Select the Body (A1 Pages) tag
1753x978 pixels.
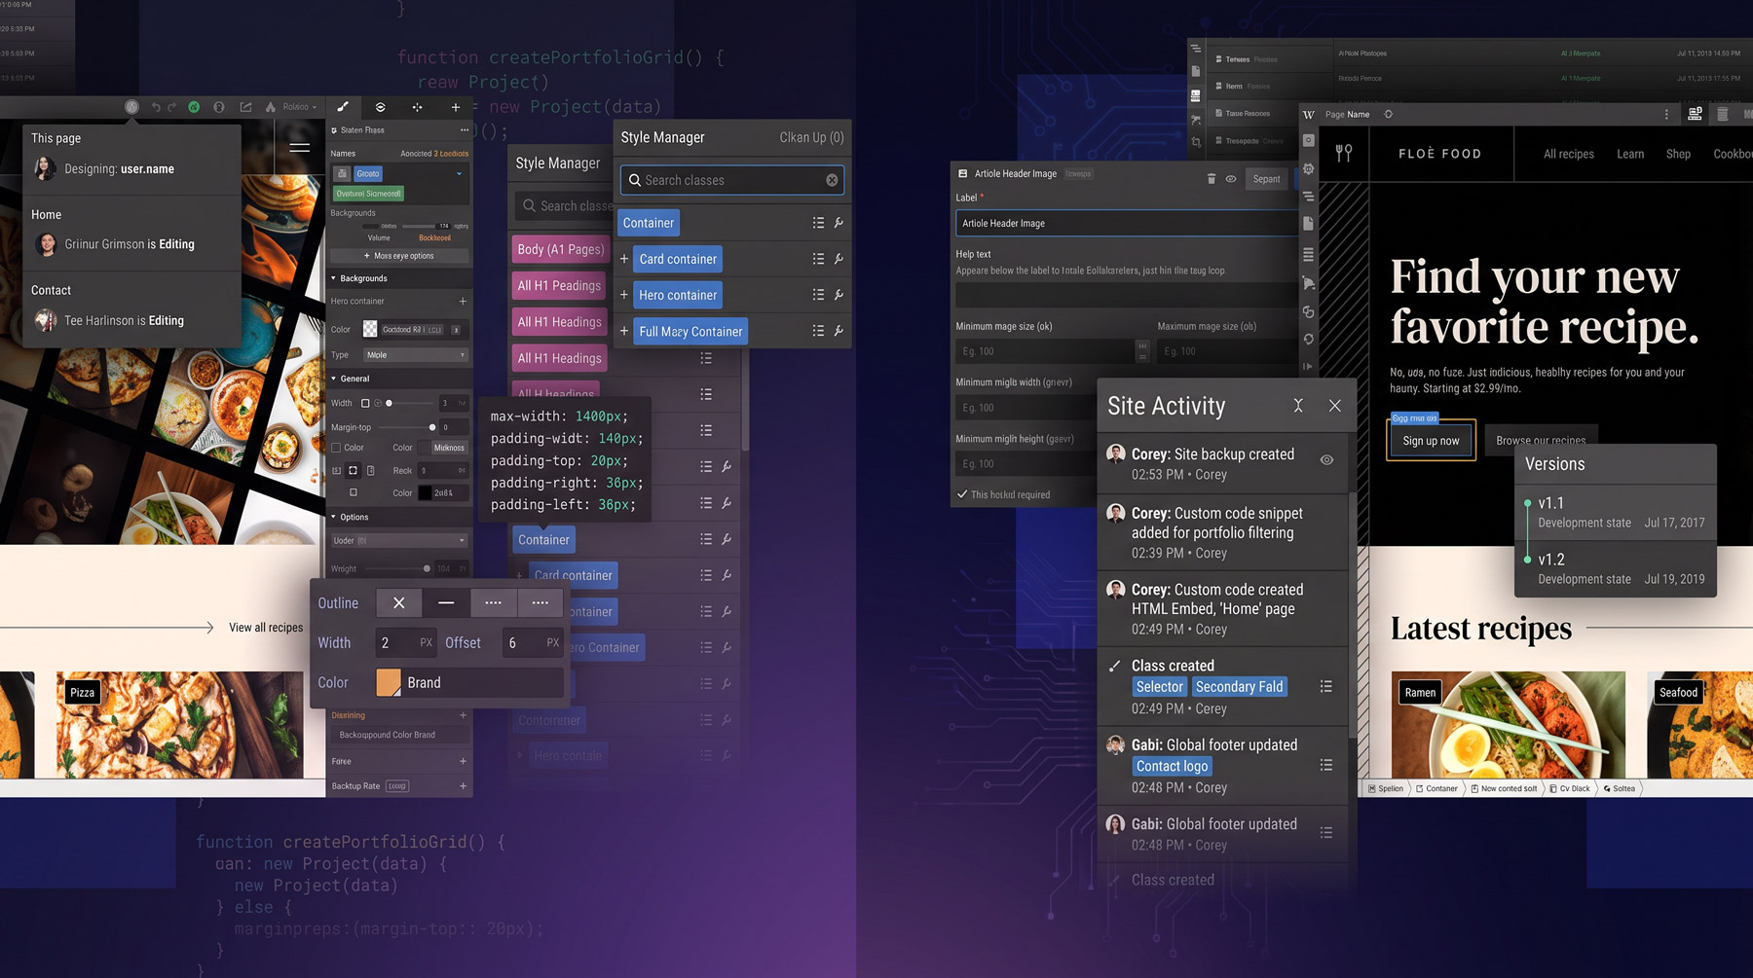pyautogui.click(x=560, y=249)
